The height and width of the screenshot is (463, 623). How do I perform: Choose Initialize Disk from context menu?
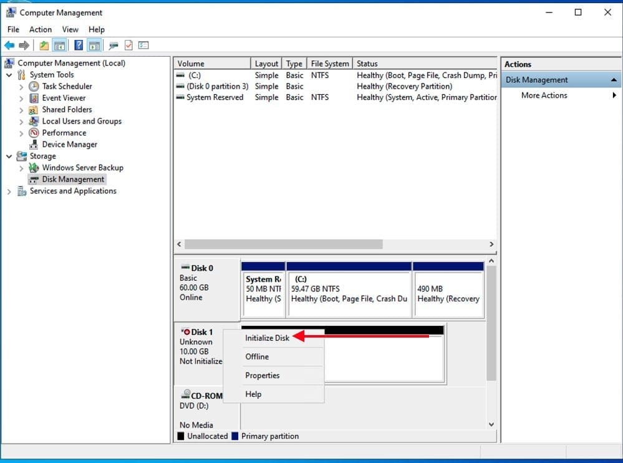[267, 338]
